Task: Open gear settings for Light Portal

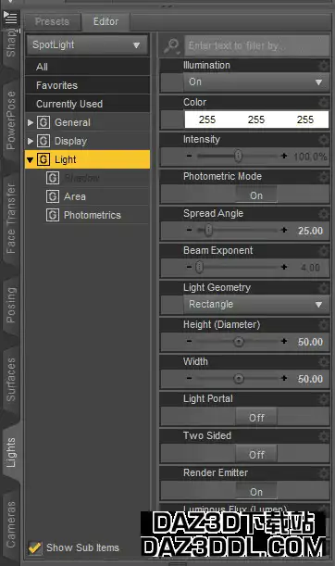Action: point(324,399)
